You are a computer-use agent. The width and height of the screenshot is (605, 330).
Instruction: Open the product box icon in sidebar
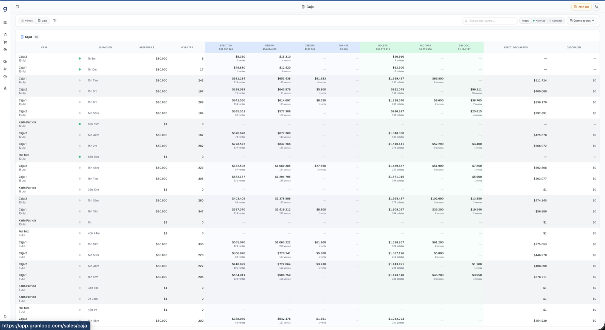coord(5,50)
